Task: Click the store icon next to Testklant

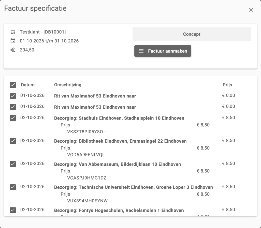Action: (13, 32)
